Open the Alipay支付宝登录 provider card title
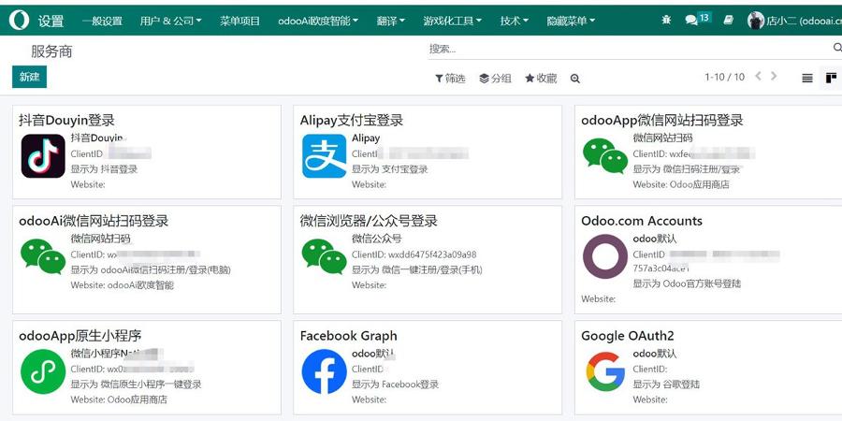Viewport: 842px width, 421px height. (x=351, y=121)
